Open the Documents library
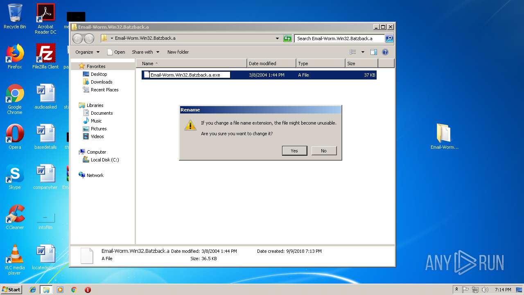 (102, 113)
